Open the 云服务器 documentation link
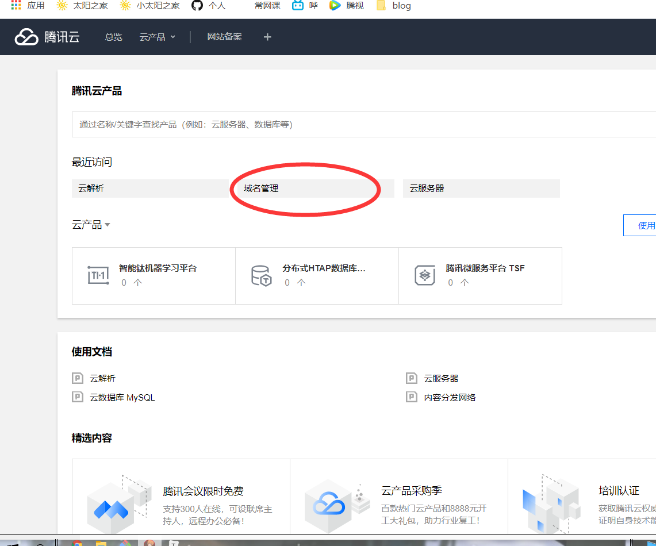The width and height of the screenshot is (656, 546). 441,378
